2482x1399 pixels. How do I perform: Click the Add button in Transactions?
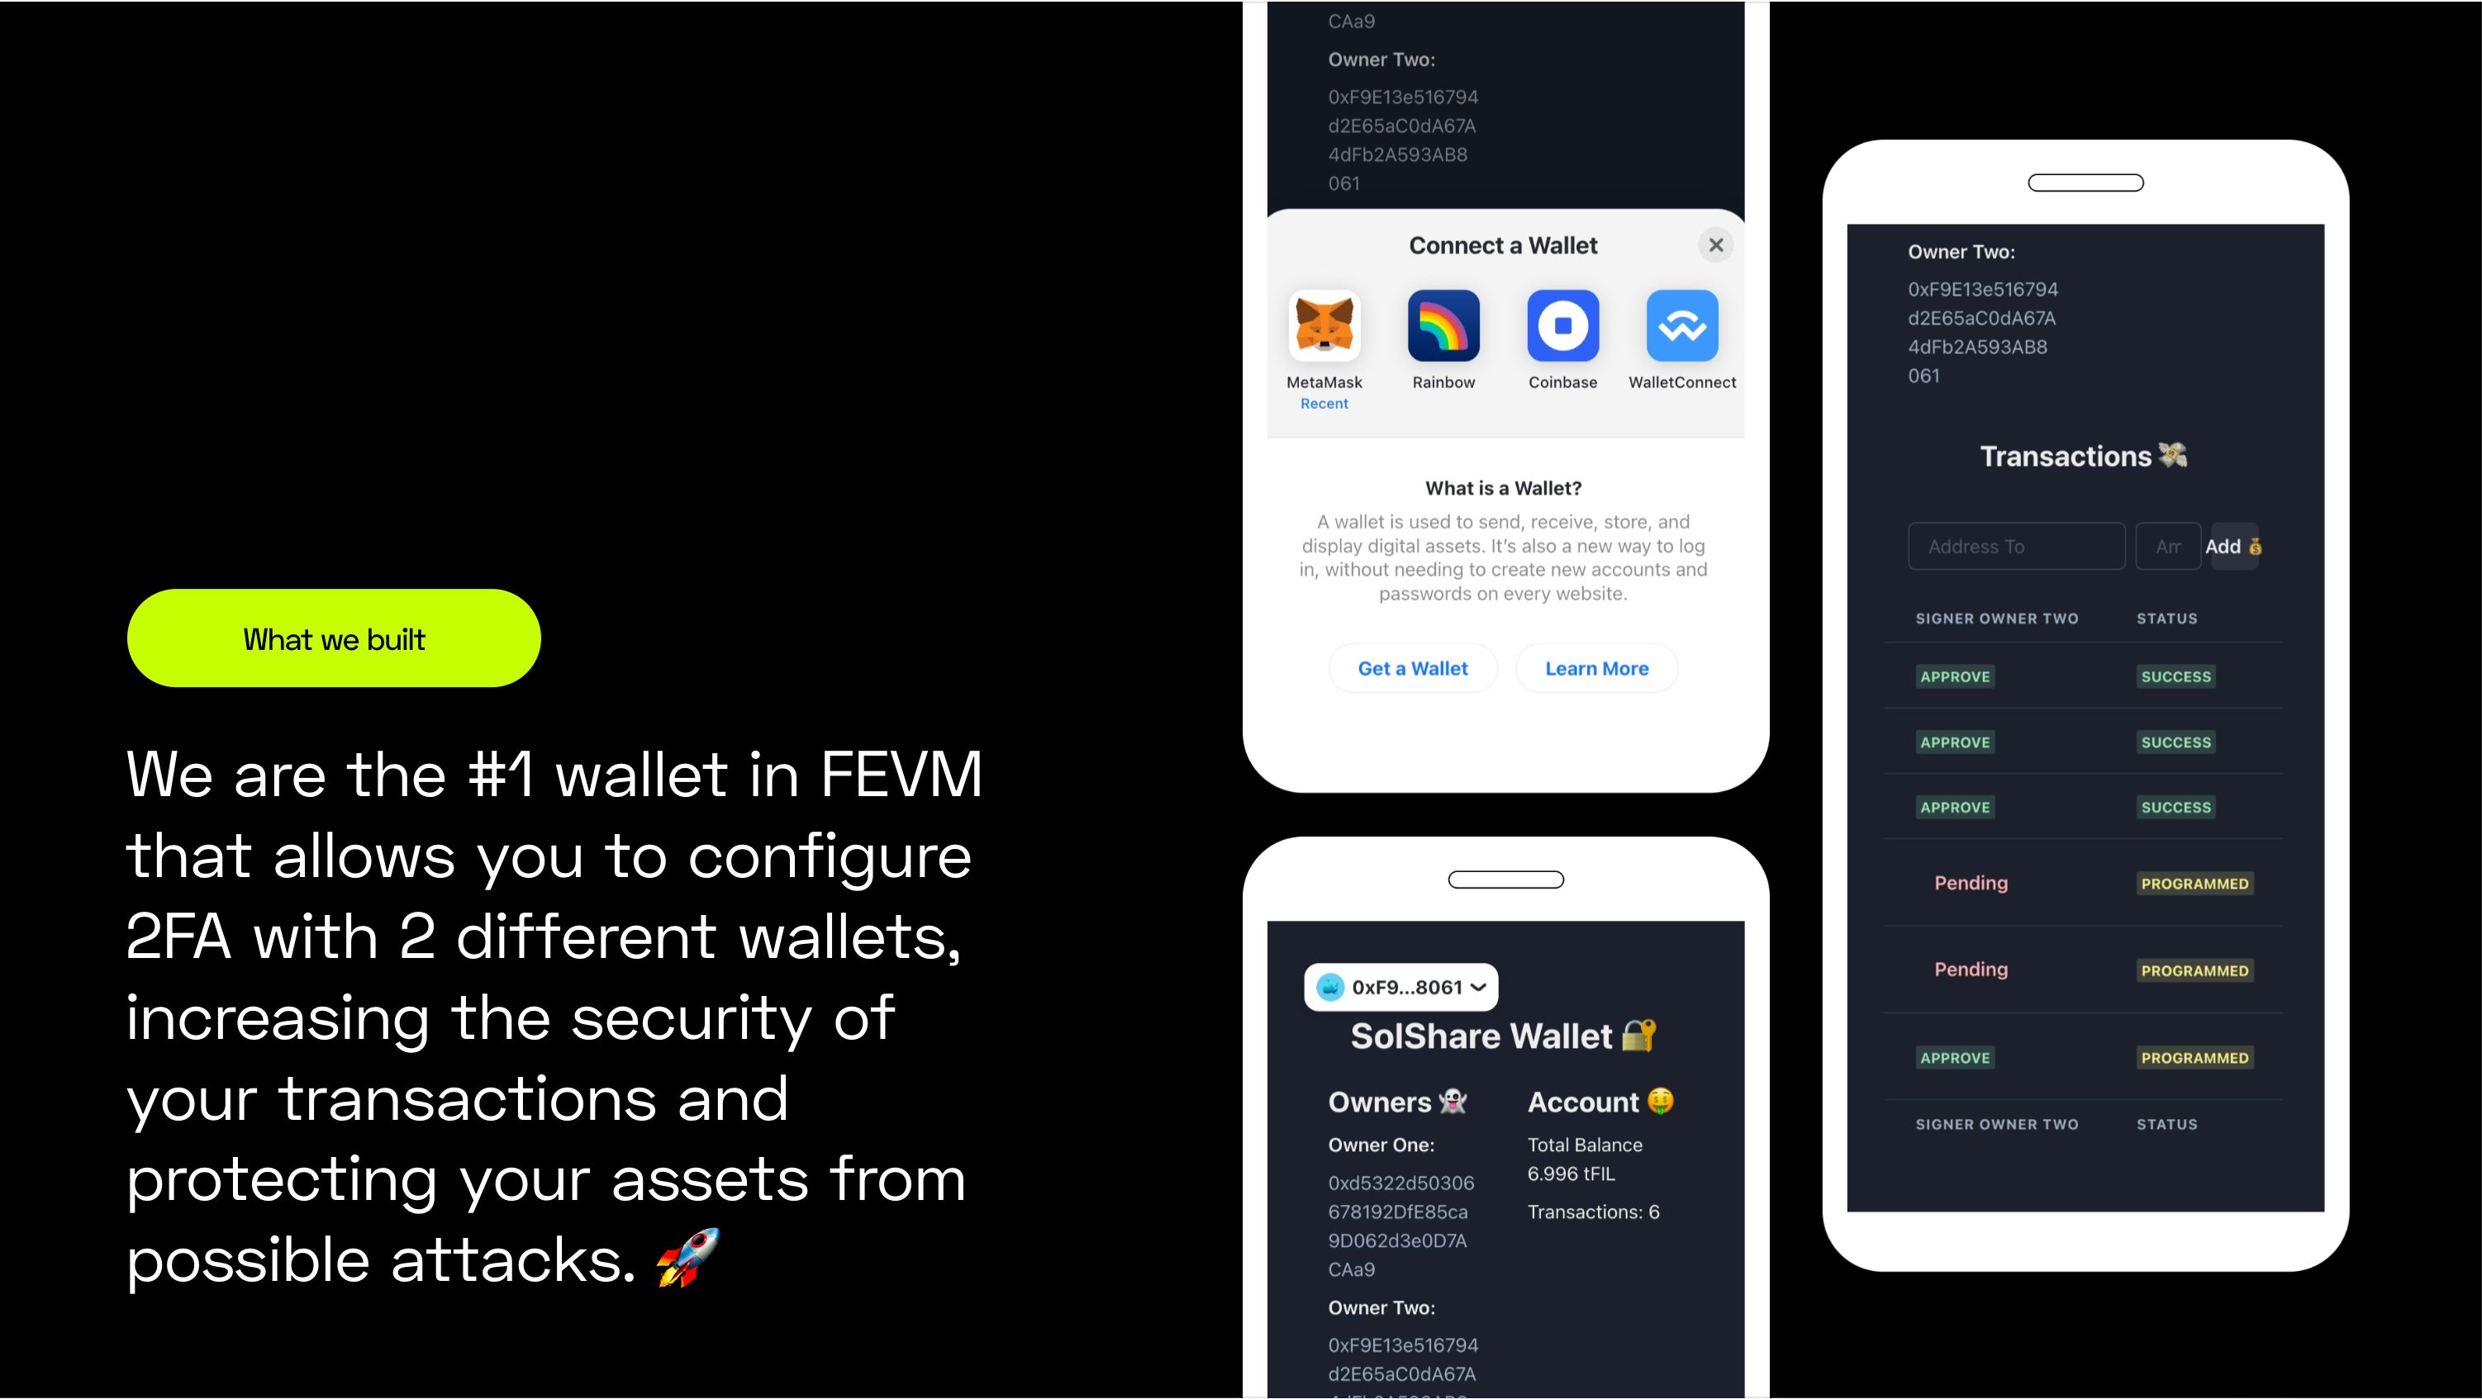pos(2235,545)
